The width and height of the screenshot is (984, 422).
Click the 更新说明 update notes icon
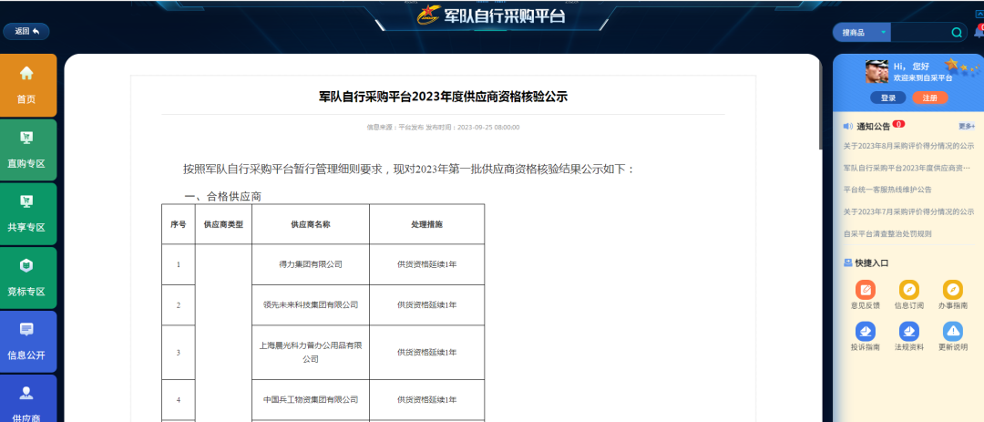pyautogui.click(x=953, y=331)
